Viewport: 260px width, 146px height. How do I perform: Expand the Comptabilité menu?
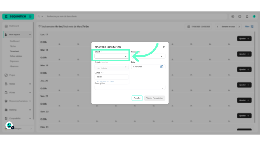coord(30,118)
